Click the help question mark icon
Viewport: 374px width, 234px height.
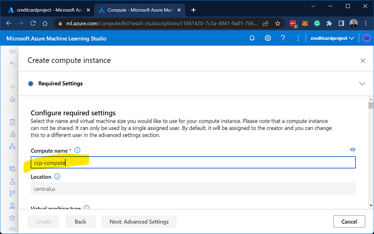(283, 38)
